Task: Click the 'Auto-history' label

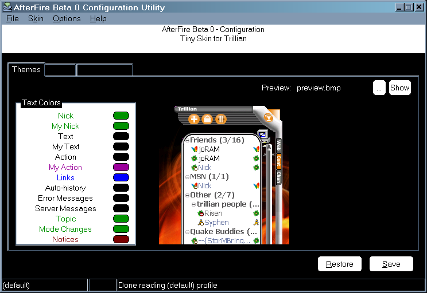Action: click(x=65, y=188)
